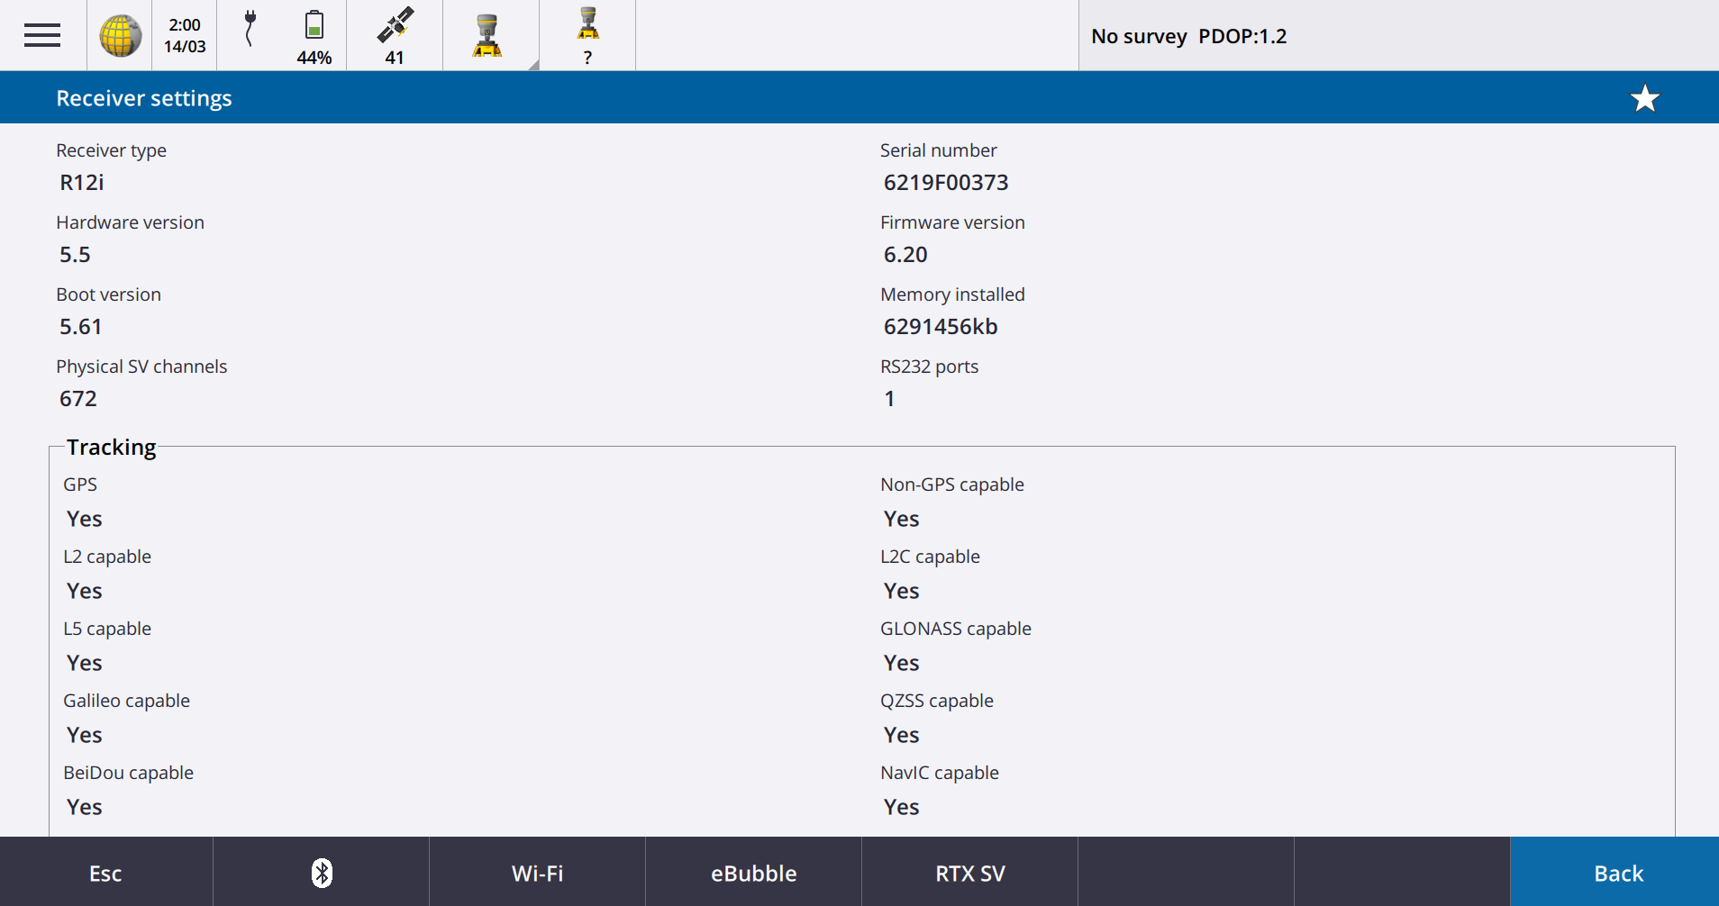Click the L2 capable label

[107, 557]
